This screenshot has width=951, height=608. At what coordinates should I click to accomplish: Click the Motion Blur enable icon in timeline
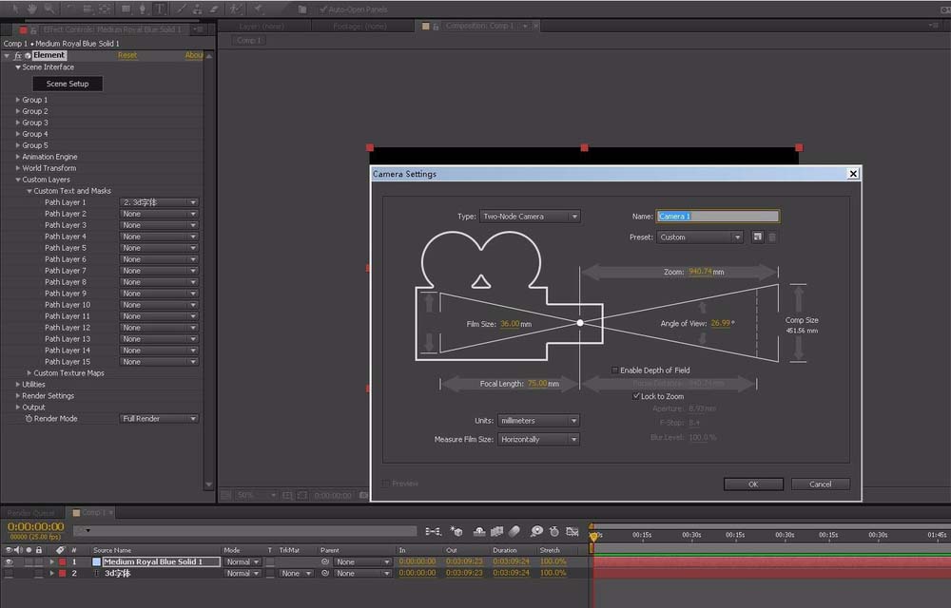click(515, 531)
